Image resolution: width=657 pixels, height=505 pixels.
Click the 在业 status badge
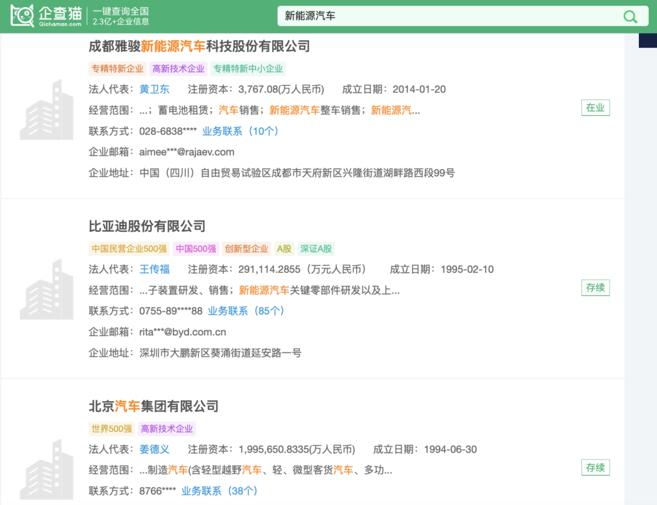595,108
